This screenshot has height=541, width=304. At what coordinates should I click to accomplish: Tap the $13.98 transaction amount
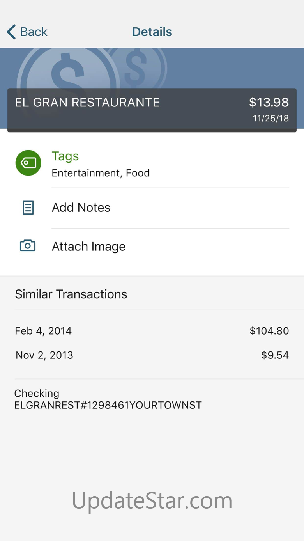(269, 102)
